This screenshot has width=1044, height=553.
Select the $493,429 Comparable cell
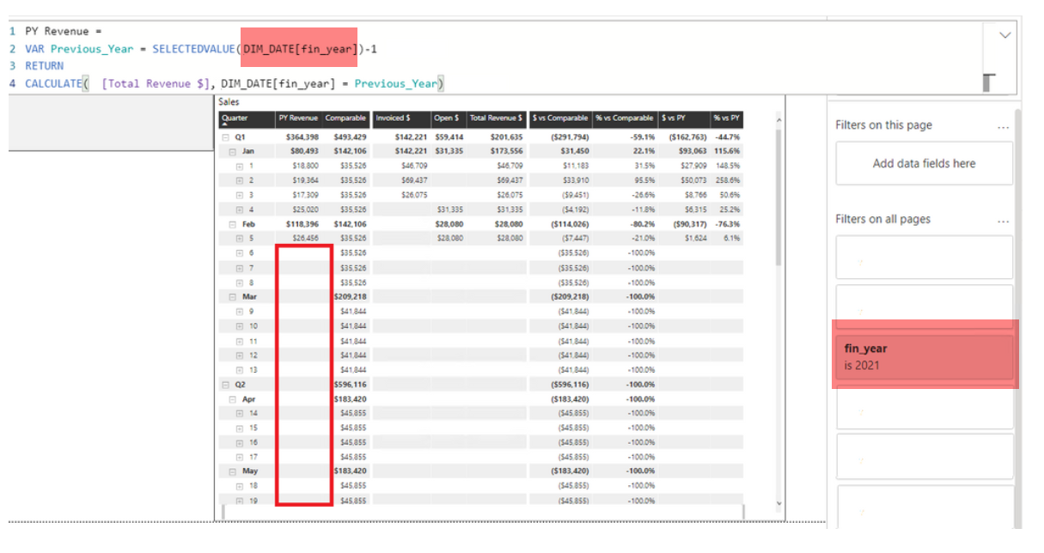350,137
